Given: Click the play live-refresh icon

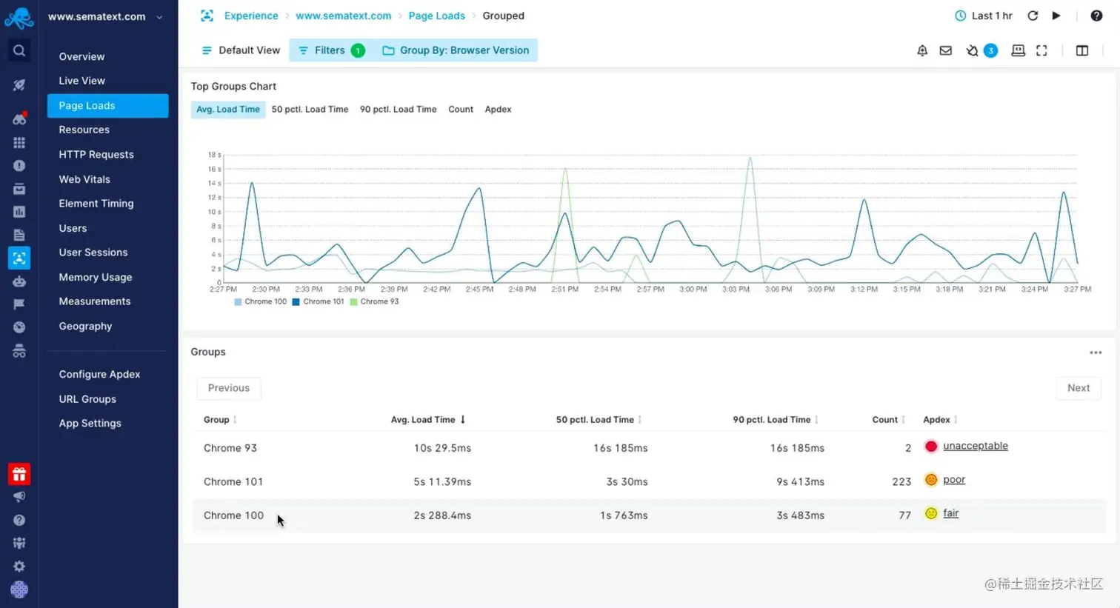Looking at the screenshot, I should tap(1056, 16).
